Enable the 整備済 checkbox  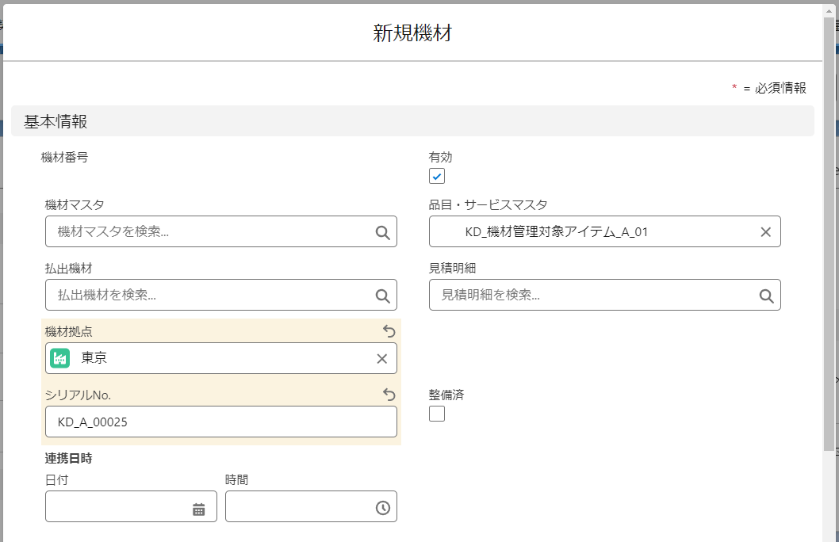click(437, 414)
